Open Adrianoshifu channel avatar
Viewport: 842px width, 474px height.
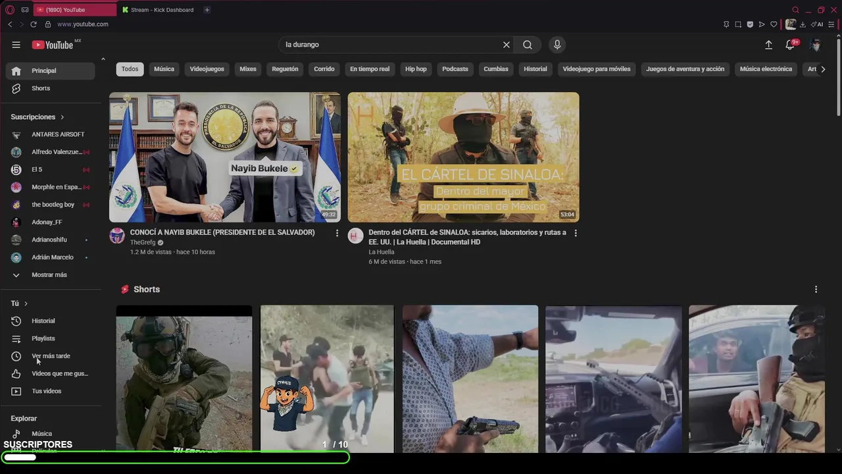tap(16, 240)
